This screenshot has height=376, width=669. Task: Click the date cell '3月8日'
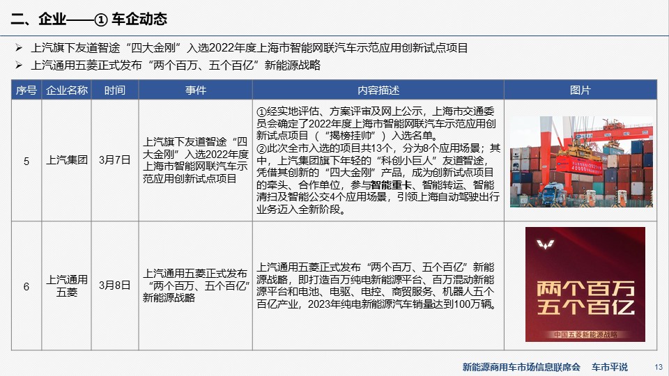[x=115, y=285]
